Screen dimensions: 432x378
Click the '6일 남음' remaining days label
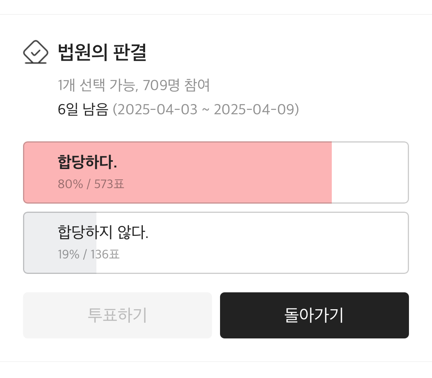point(83,109)
